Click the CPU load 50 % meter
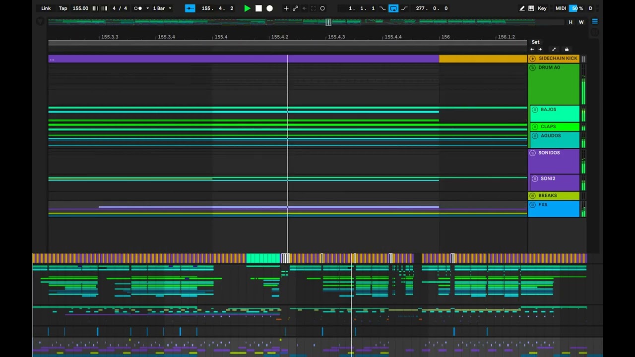Image resolution: width=635 pixels, height=357 pixels. coord(576,8)
